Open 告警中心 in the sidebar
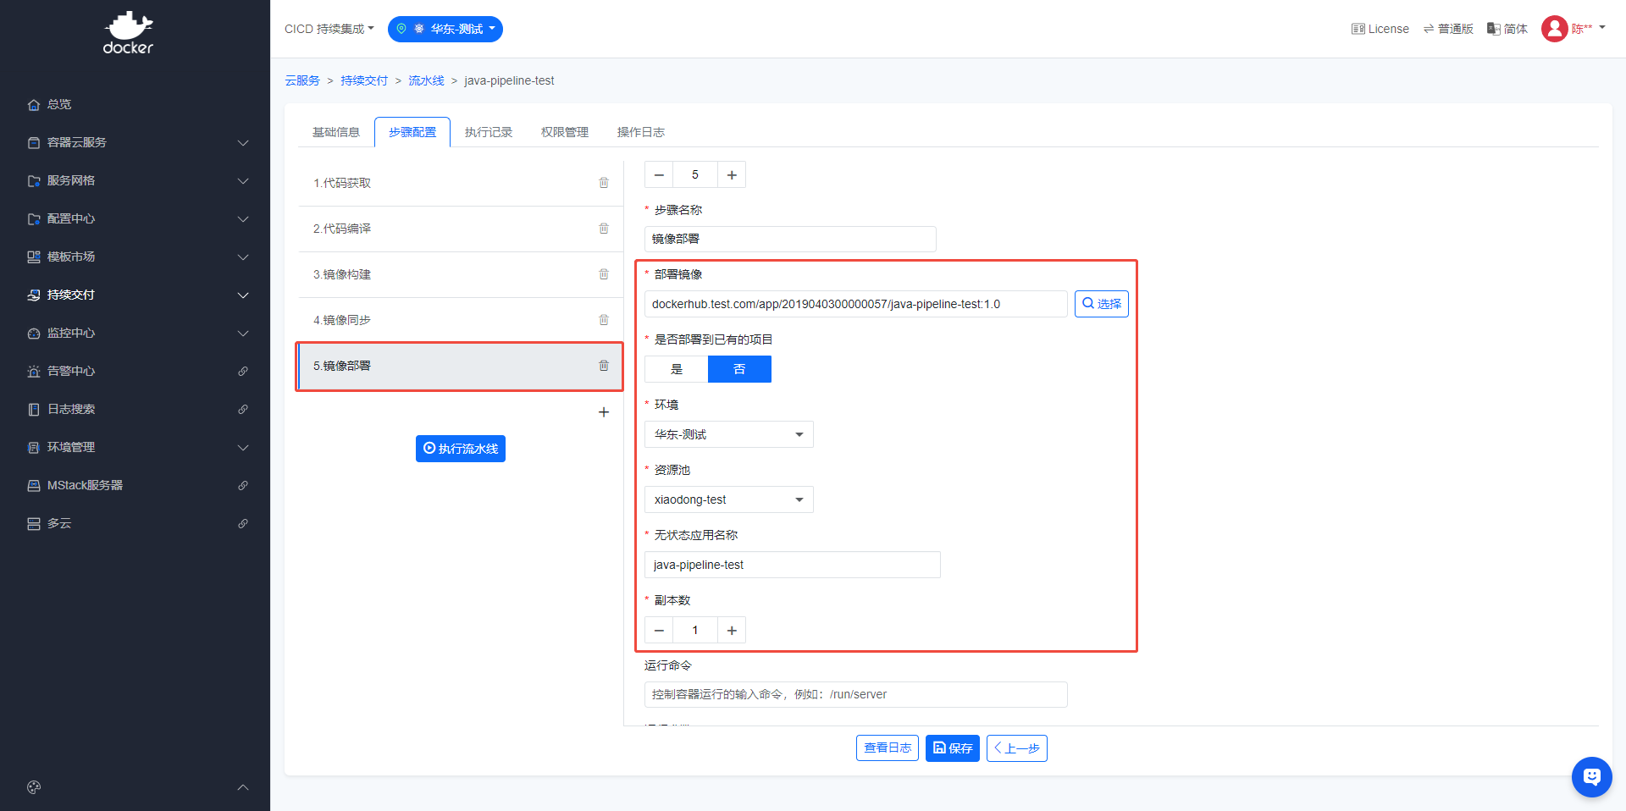The height and width of the screenshot is (811, 1626). pyautogui.click(x=71, y=371)
